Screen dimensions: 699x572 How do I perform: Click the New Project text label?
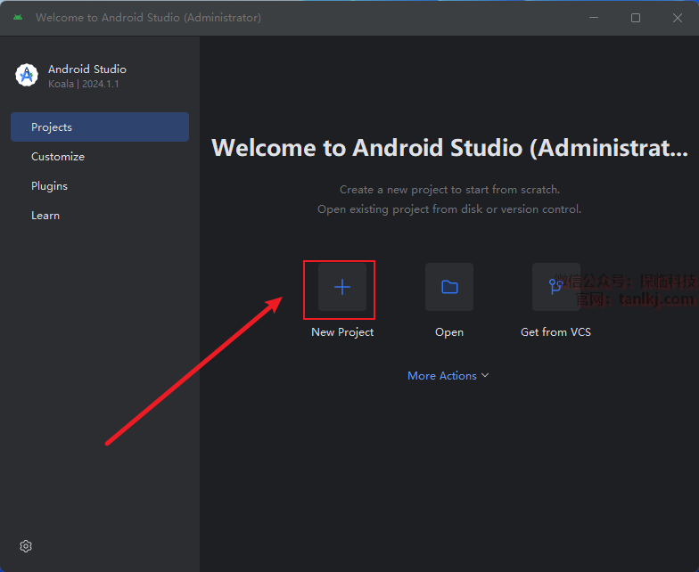(342, 332)
